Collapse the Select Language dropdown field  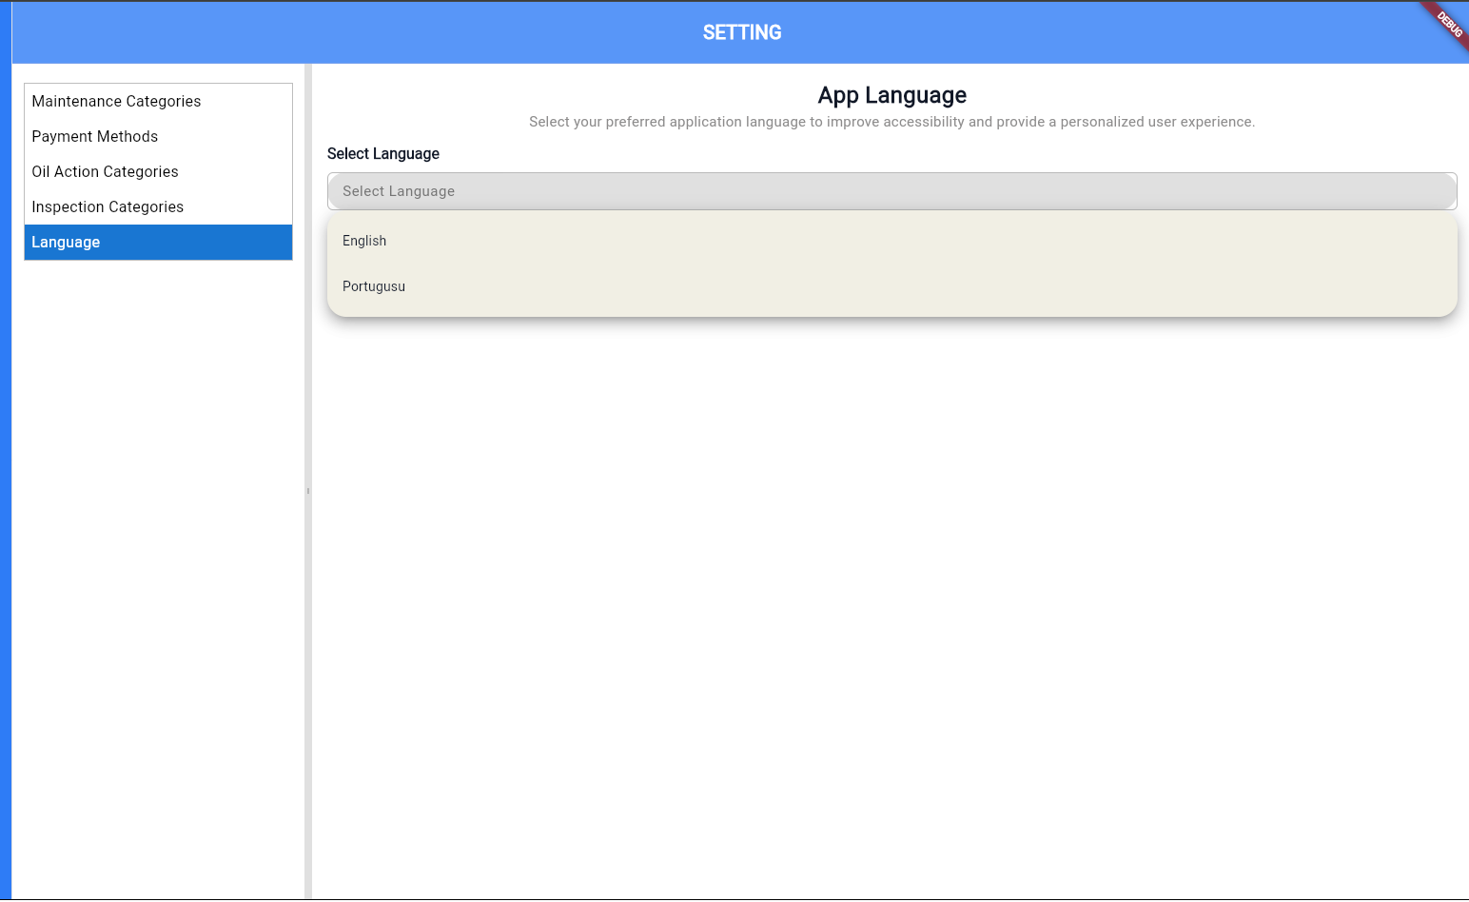[891, 191]
